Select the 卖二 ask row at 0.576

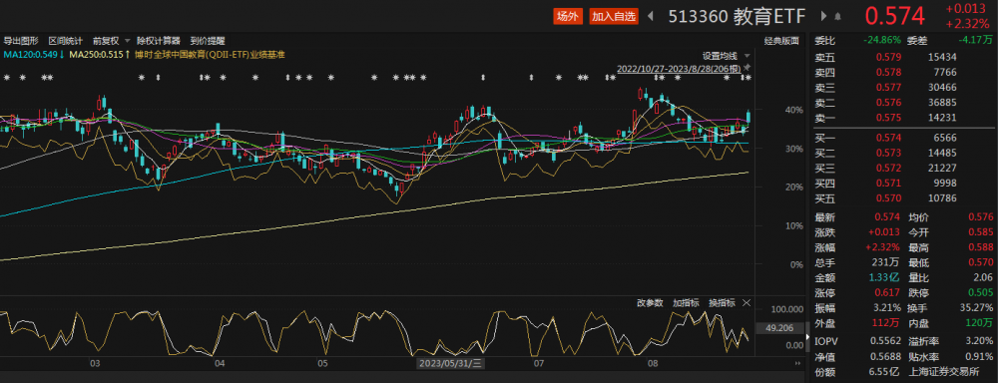[x=904, y=102]
